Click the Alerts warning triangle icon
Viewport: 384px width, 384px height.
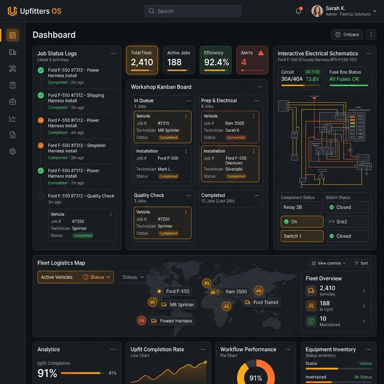tap(261, 53)
